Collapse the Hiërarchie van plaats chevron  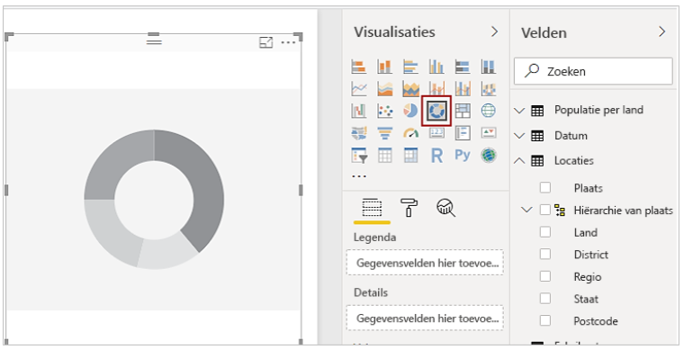point(527,210)
